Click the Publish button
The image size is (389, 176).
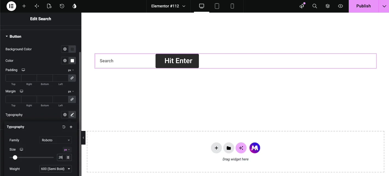pos(364,6)
